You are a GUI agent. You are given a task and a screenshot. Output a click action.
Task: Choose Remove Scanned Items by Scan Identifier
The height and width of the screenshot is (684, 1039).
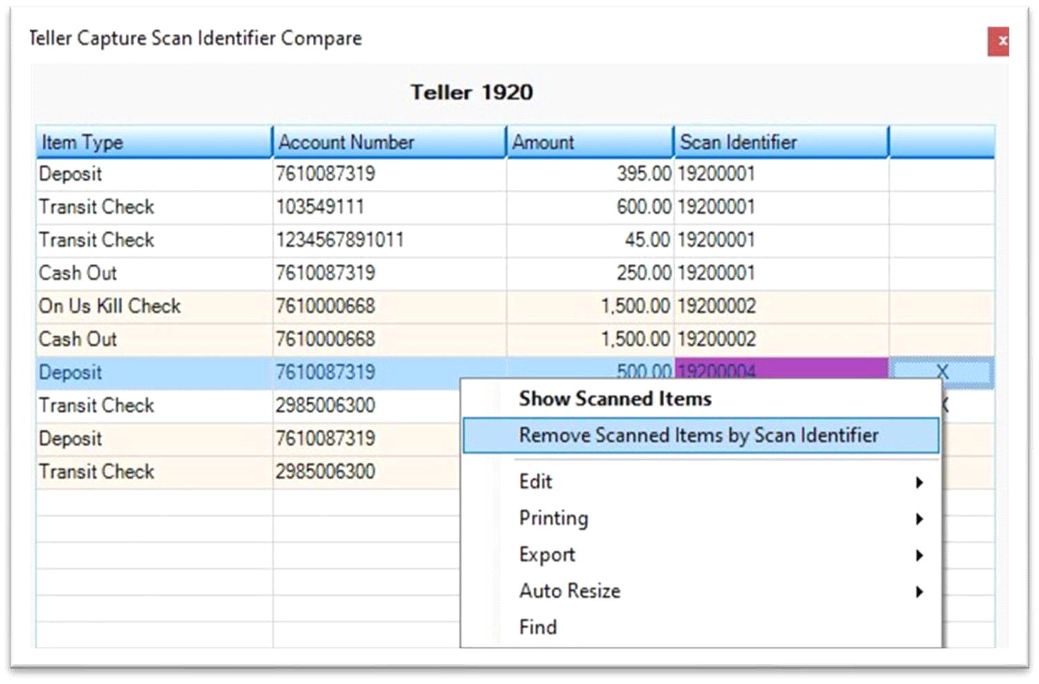click(x=701, y=435)
